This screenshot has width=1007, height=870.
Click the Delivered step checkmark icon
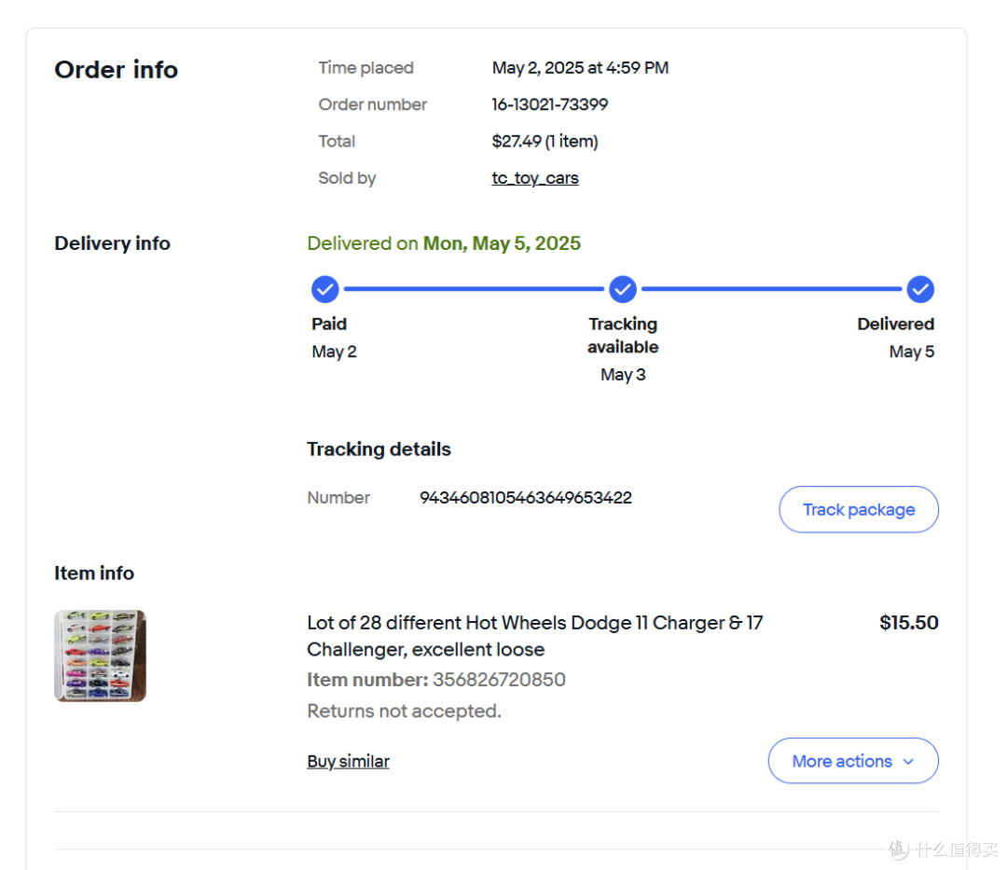tap(919, 289)
